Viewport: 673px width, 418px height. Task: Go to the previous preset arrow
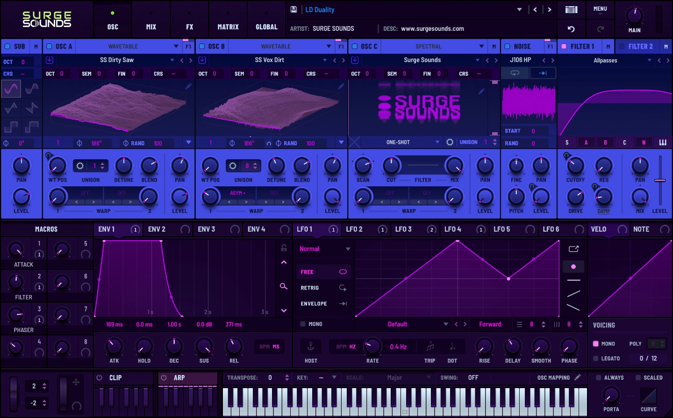tap(535, 9)
